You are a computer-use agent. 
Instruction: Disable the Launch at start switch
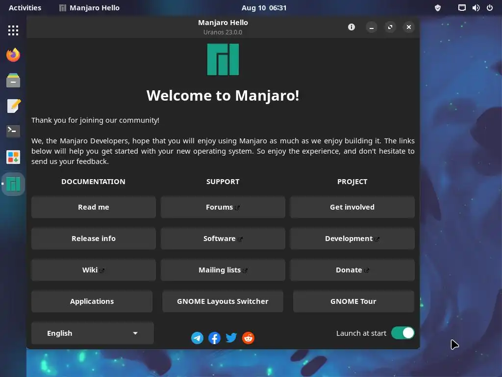tap(403, 333)
